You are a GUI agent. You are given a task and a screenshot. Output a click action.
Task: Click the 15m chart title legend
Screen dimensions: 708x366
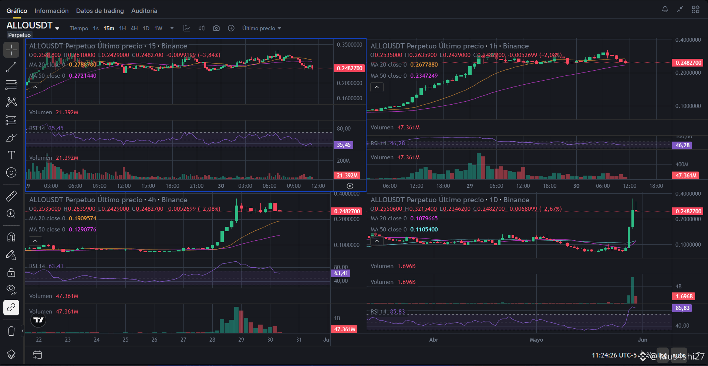(x=108, y=46)
